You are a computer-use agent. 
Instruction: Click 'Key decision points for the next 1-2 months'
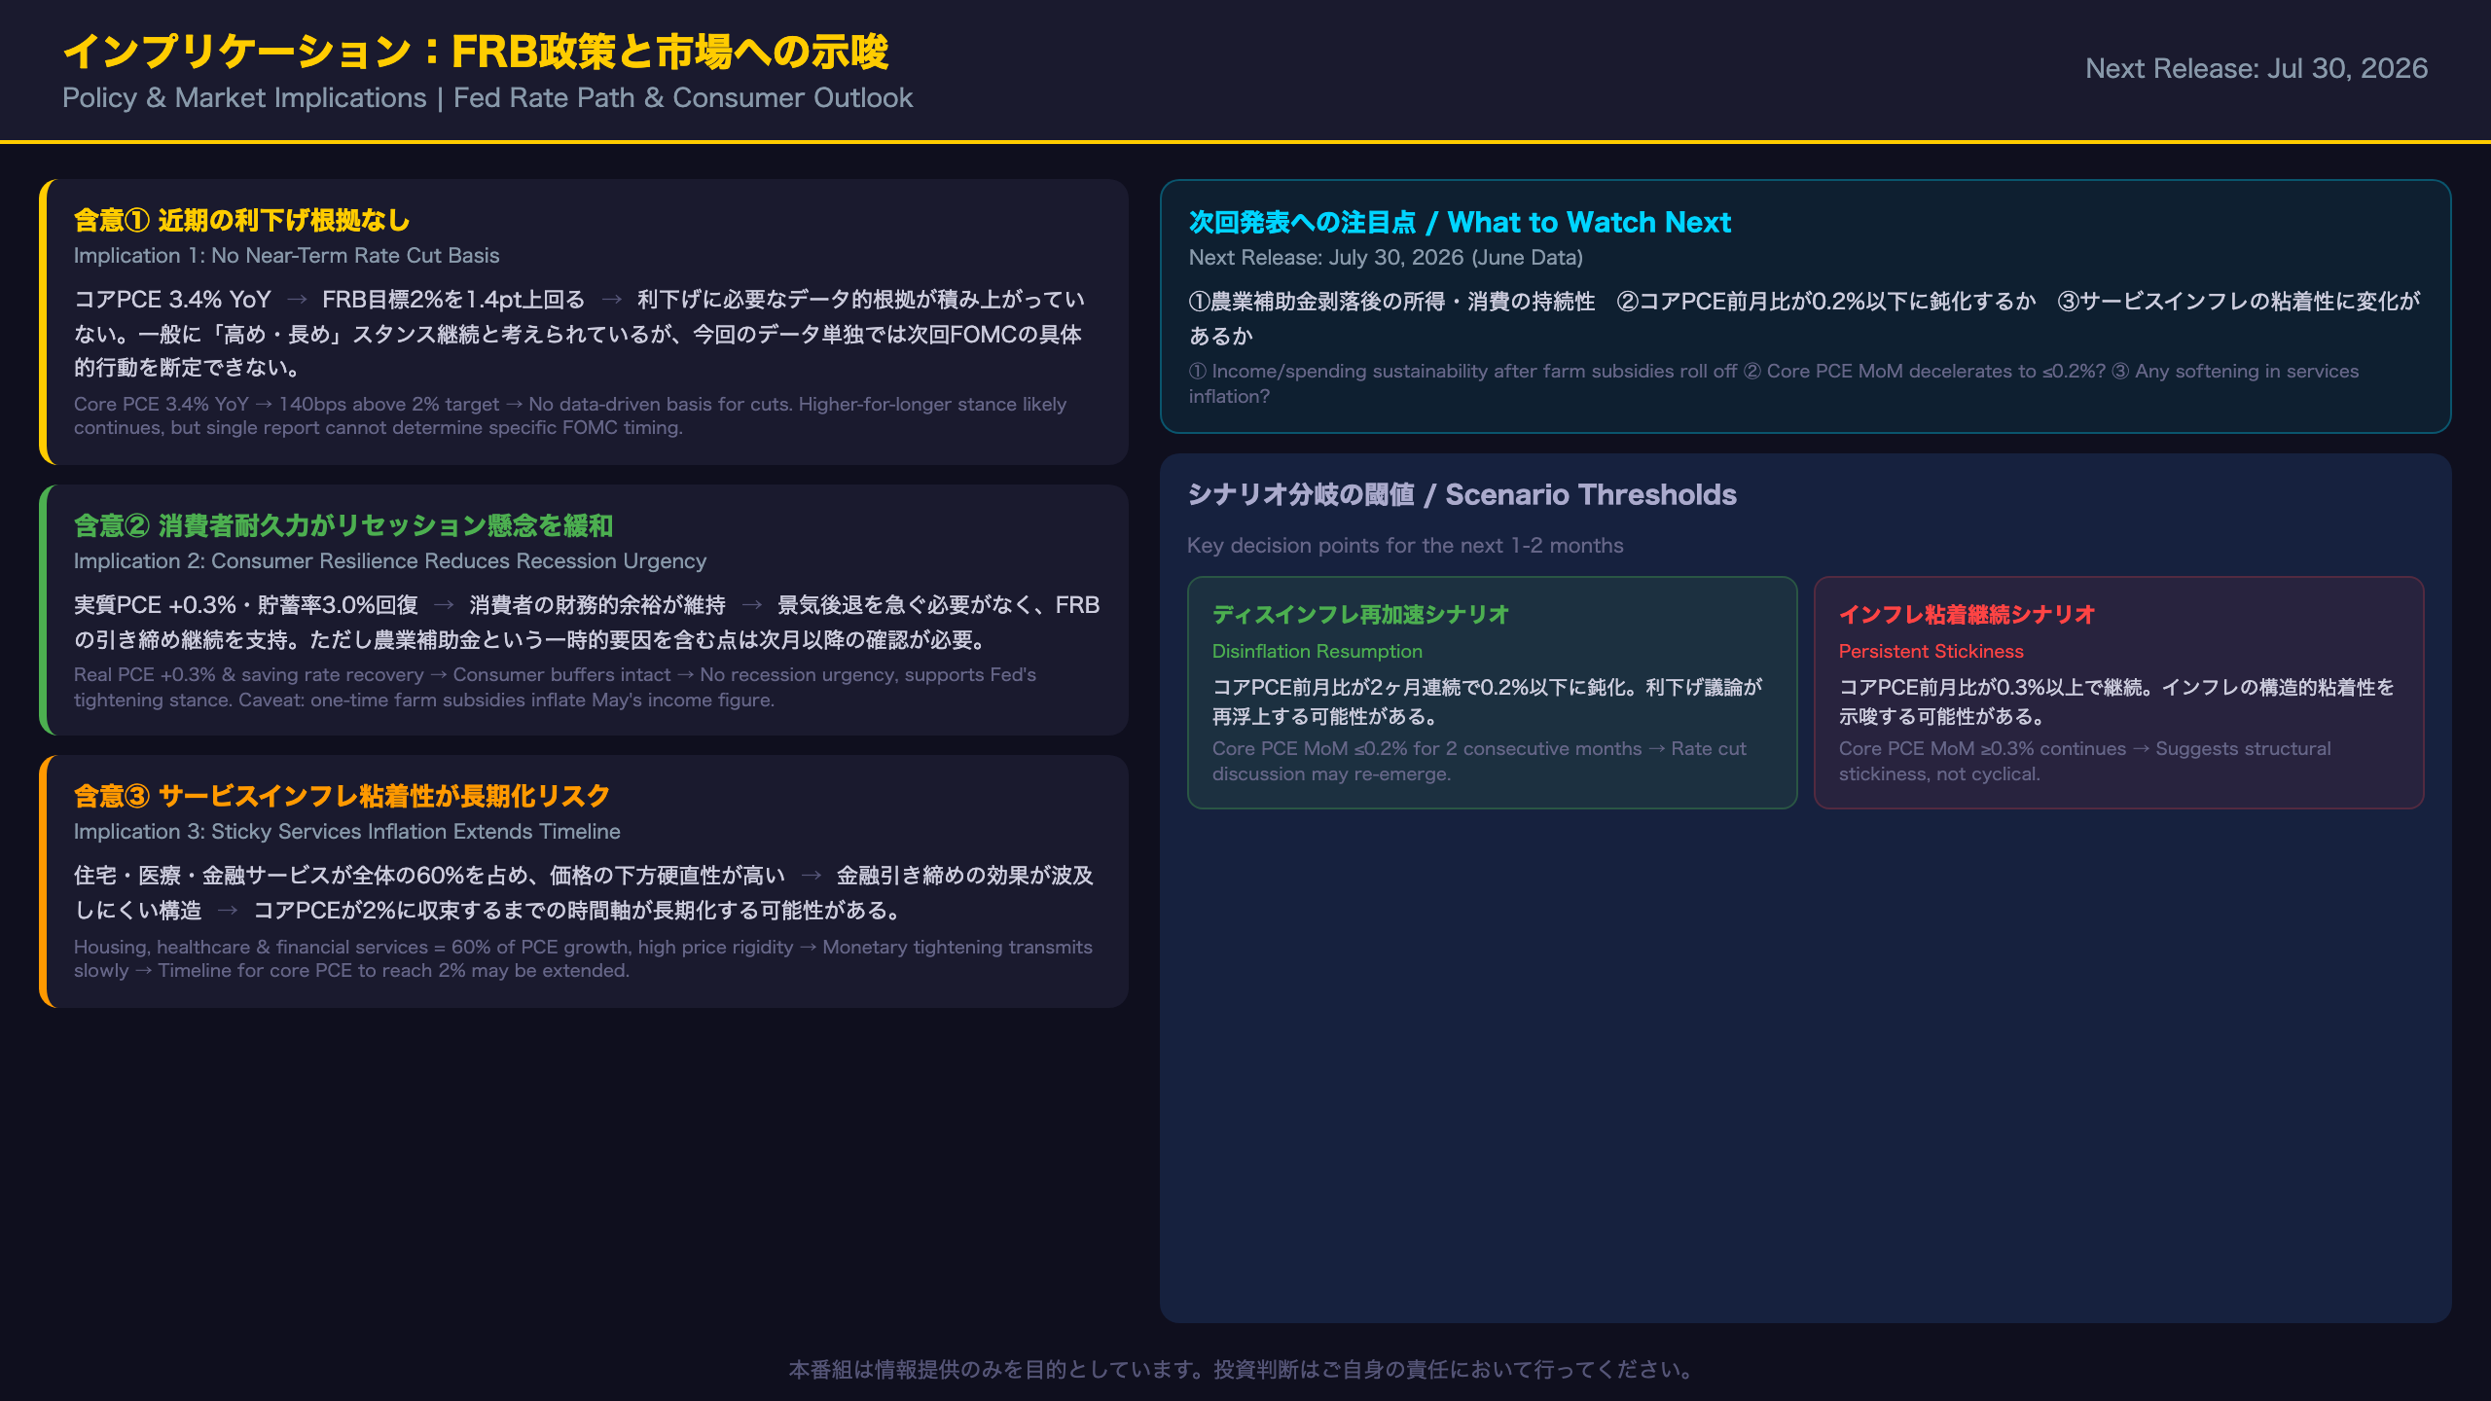(x=1405, y=546)
